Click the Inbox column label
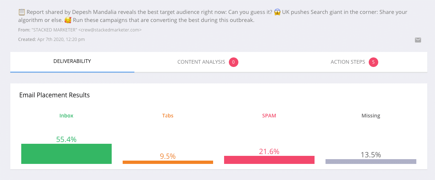Image resolution: width=435 pixels, height=180 pixels. [66, 116]
